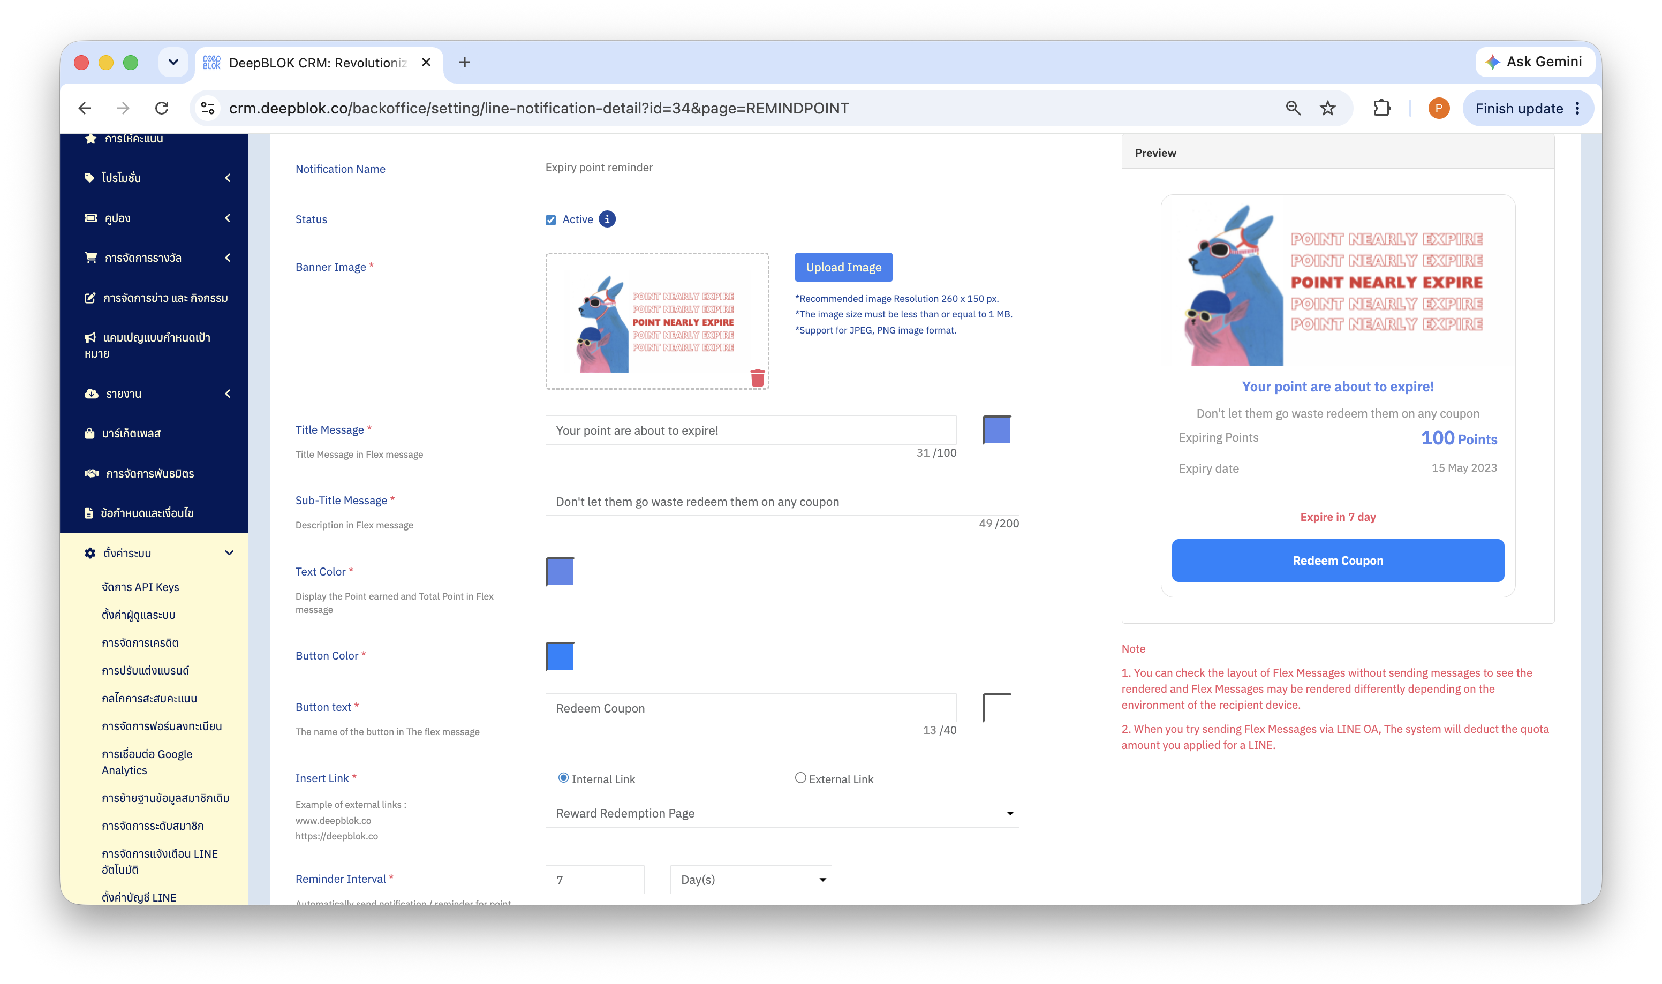The width and height of the screenshot is (1662, 984).
Task: Open the Button text color swatch
Action: (996, 708)
